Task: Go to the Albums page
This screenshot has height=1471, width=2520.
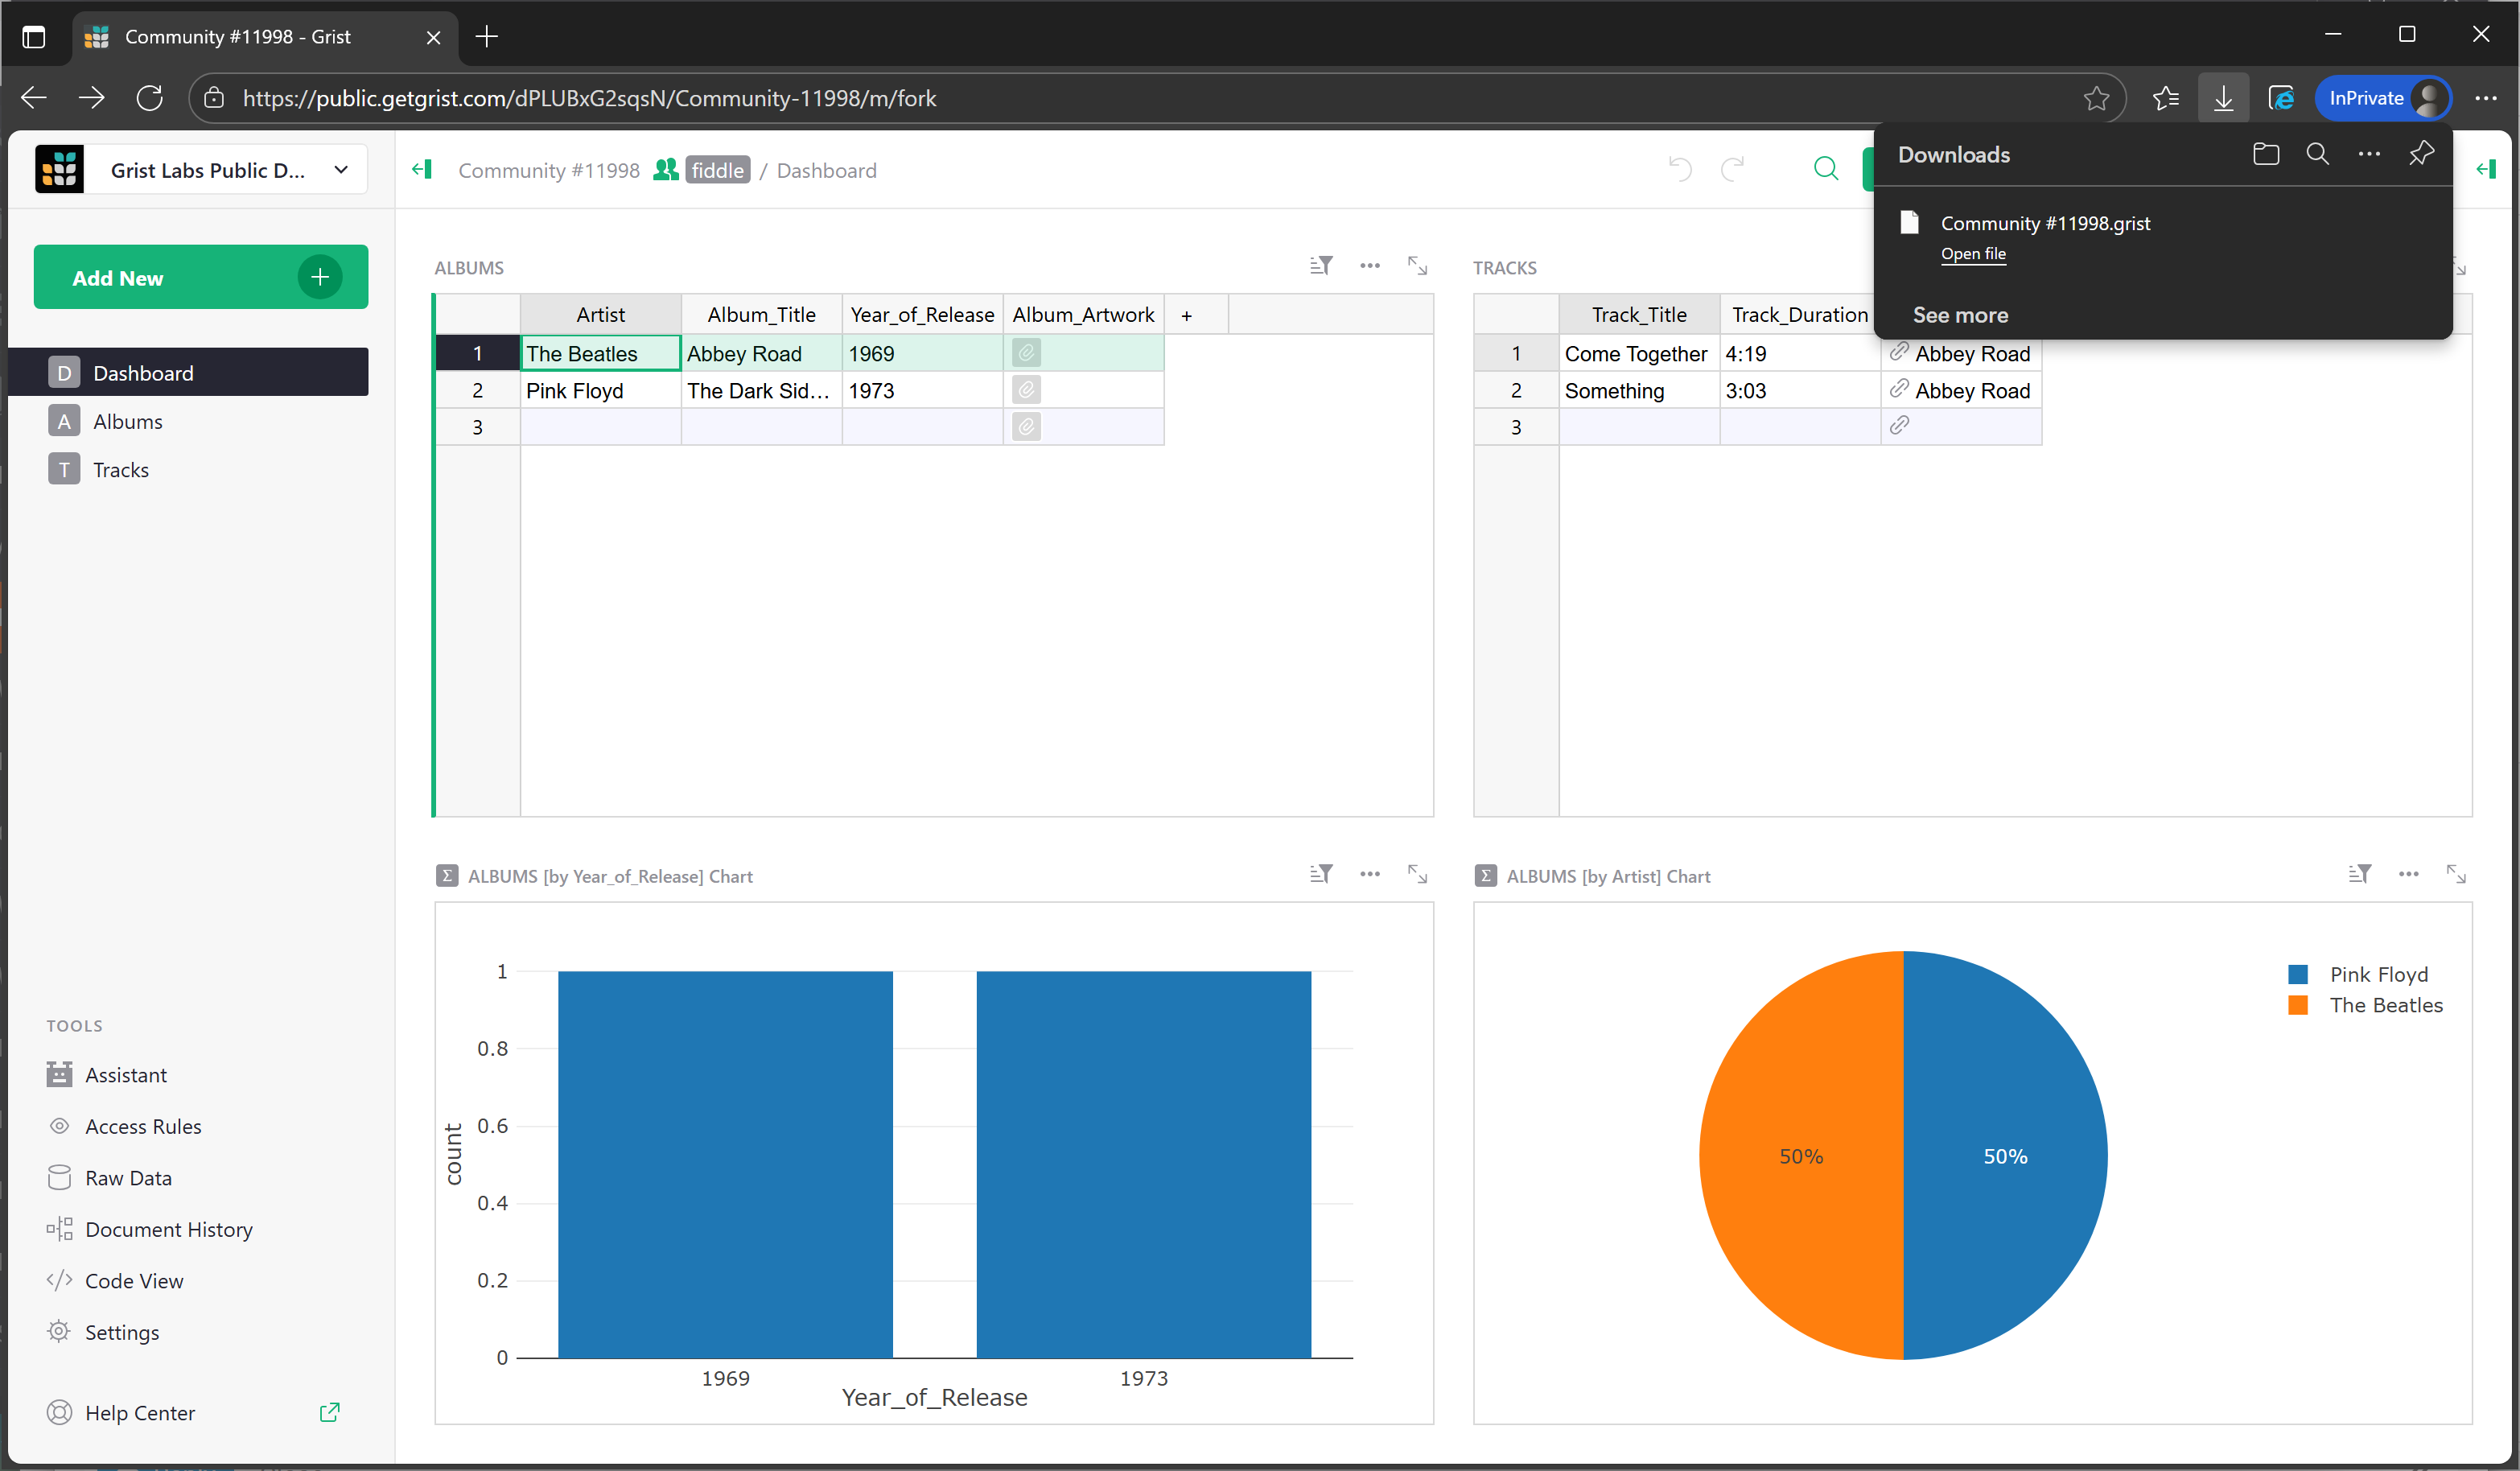Action: coord(127,421)
